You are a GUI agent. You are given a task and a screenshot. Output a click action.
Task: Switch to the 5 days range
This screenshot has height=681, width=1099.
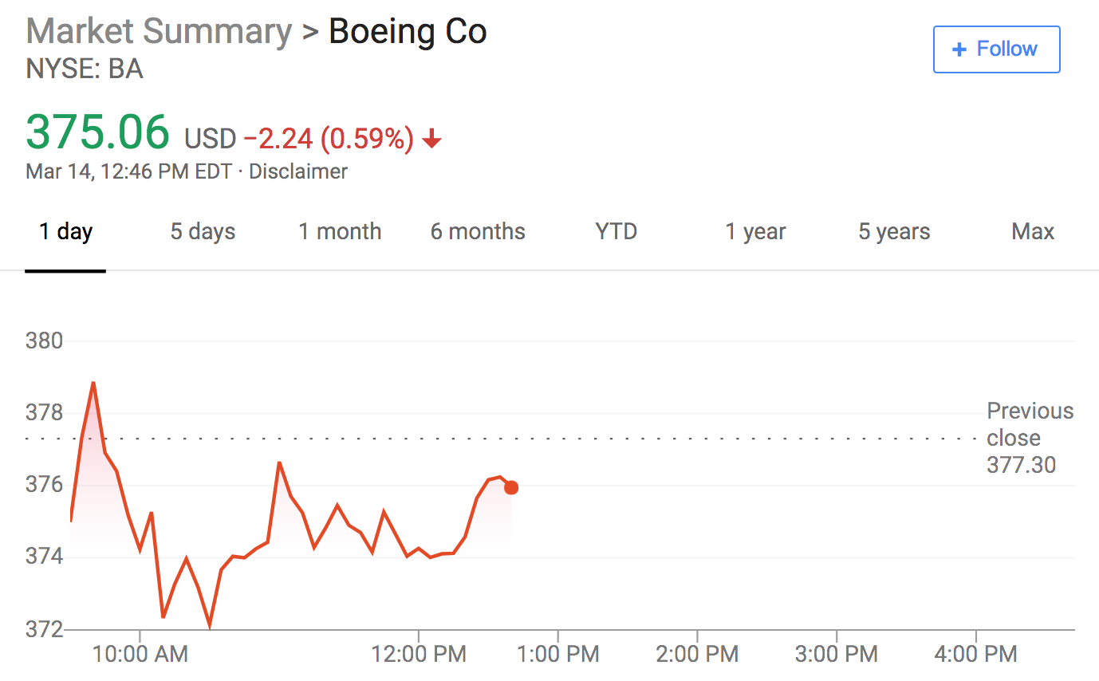203,232
